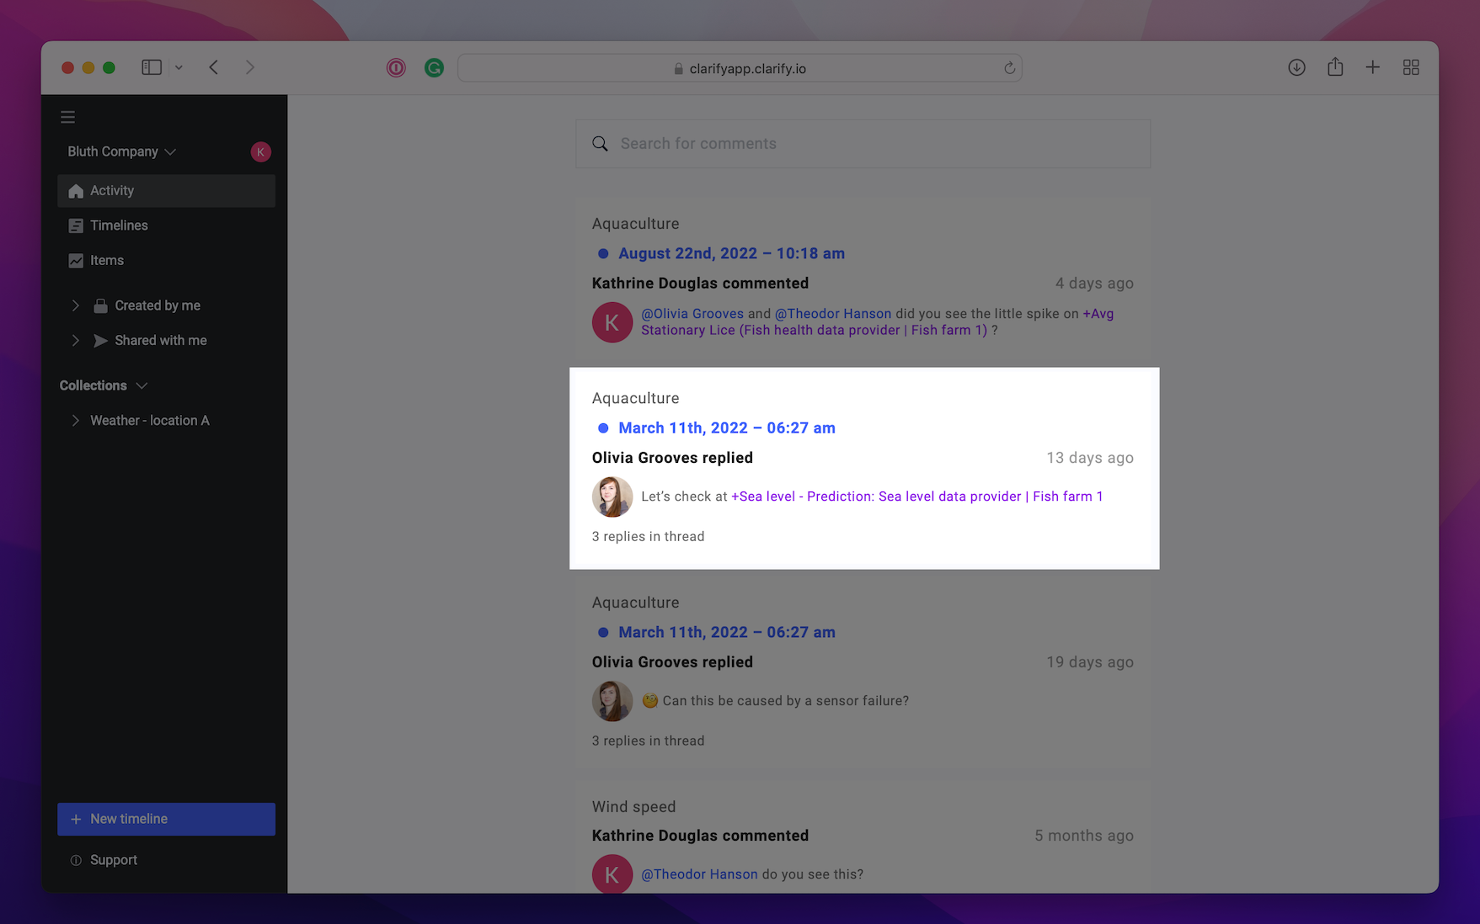Open Items from the sidebar
The width and height of the screenshot is (1480, 924).
[x=107, y=260]
